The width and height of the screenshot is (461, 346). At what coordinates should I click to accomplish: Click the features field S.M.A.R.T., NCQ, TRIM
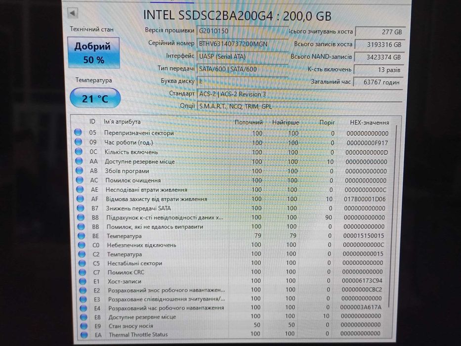(299, 106)
